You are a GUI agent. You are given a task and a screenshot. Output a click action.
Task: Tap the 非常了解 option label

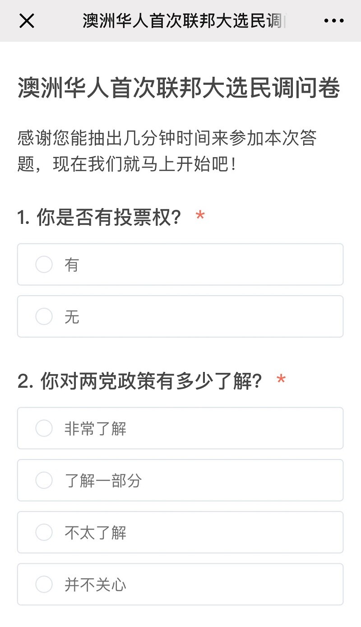point(95,428)
